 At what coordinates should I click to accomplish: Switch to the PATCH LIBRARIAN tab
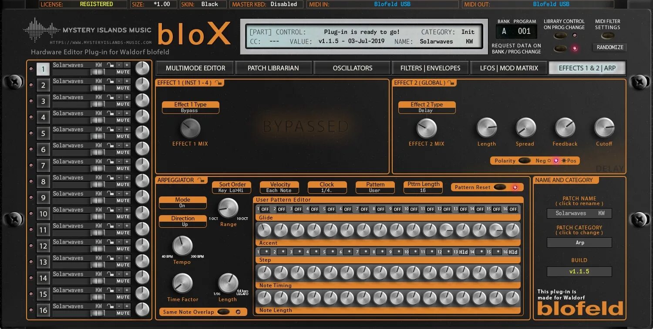click(273, 68)
